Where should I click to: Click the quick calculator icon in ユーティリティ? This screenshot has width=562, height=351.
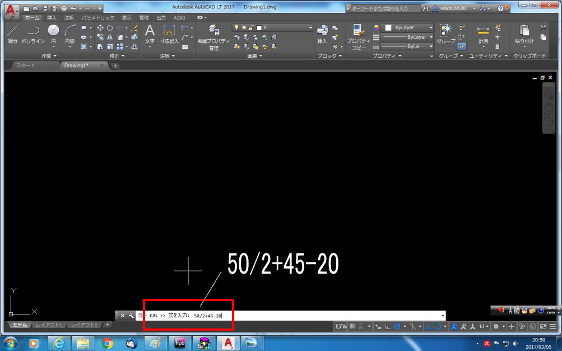498,46
